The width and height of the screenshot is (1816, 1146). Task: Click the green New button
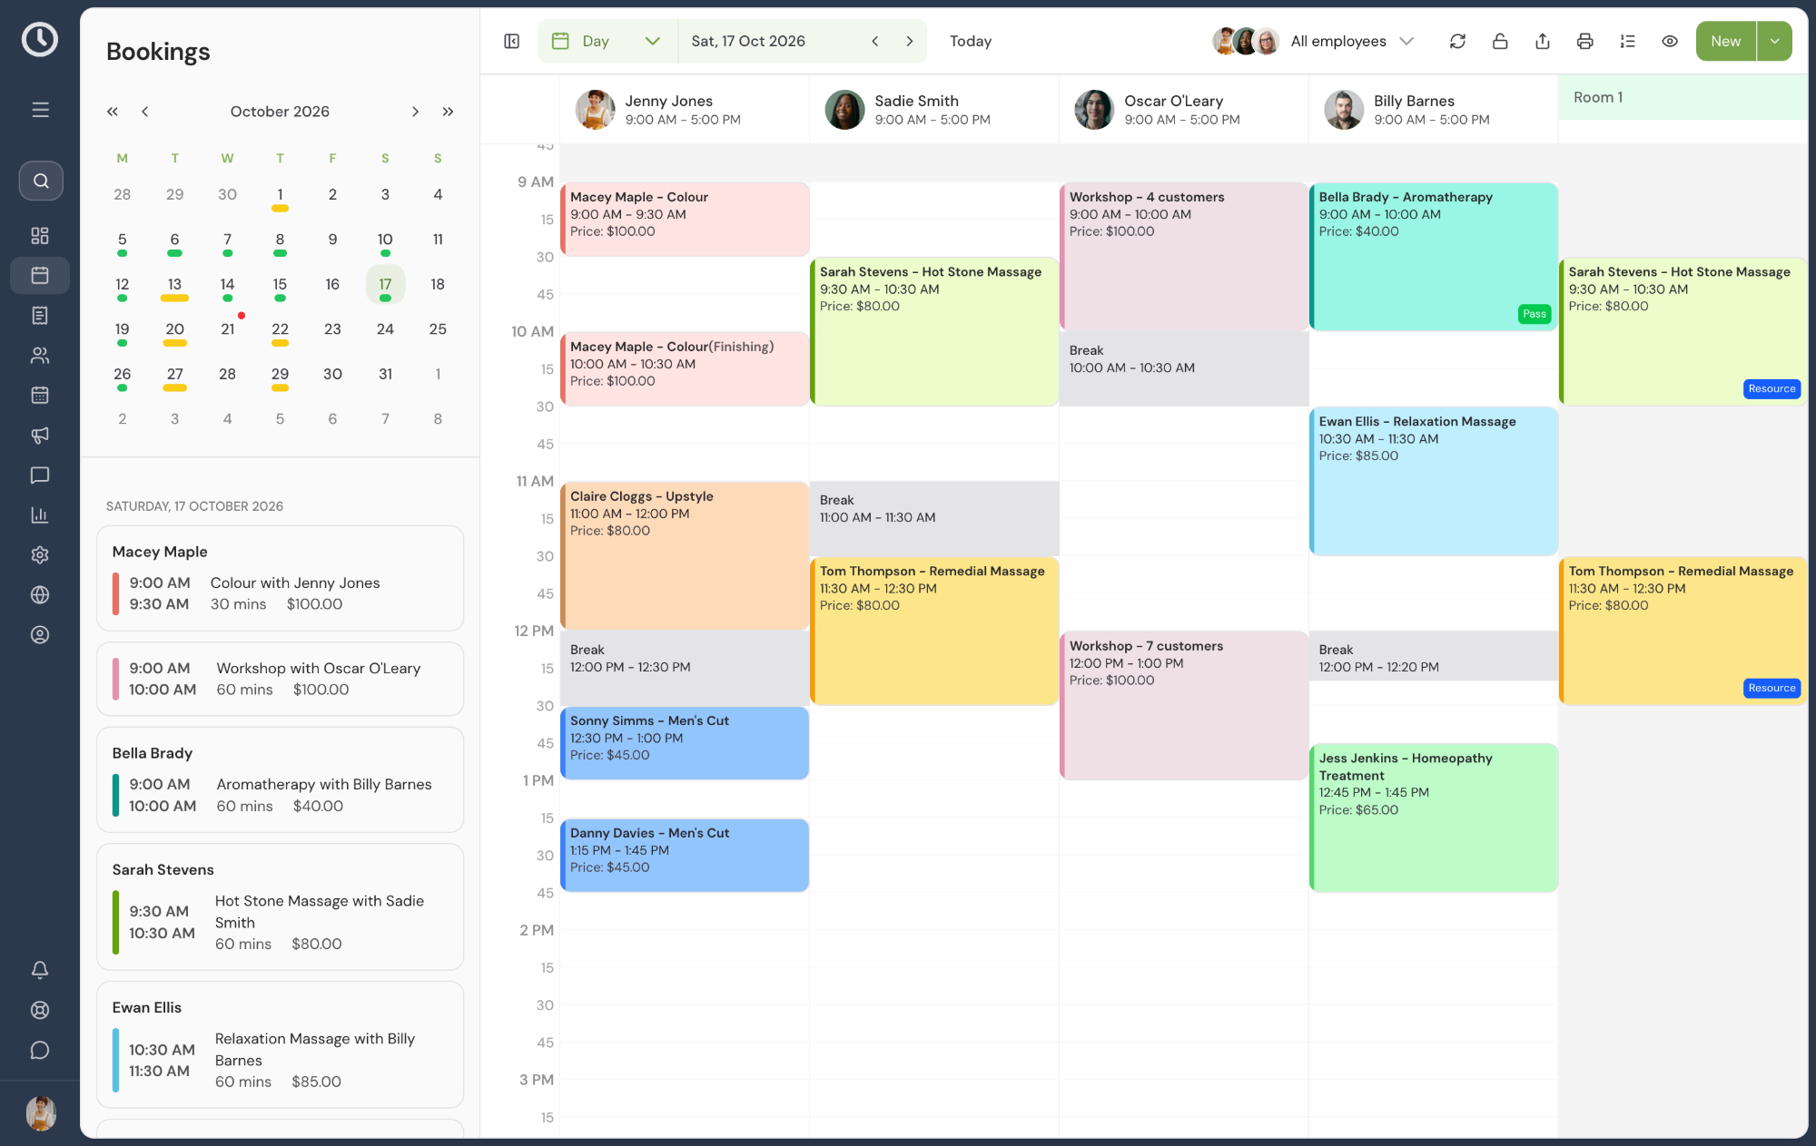click(1725, 41)
